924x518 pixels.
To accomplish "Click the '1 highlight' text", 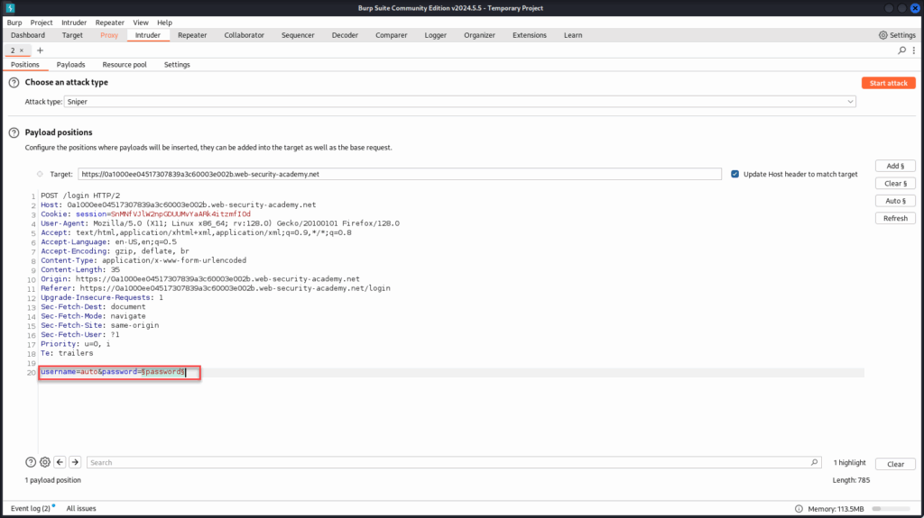I will (849, 463).
